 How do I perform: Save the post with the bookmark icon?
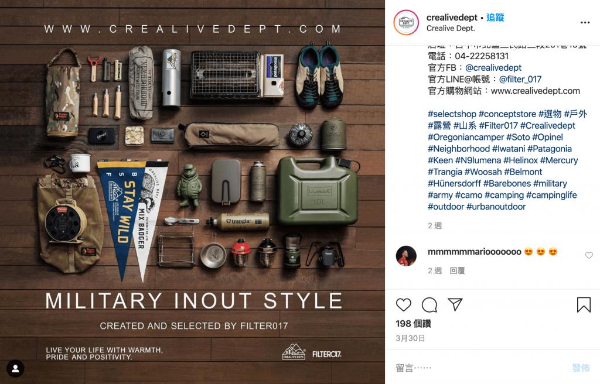(584, 305)
